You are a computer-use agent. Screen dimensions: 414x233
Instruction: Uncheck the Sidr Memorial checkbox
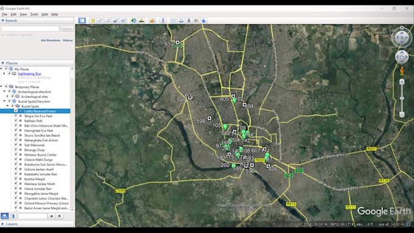pyautogui.click(x=16, y=145)
